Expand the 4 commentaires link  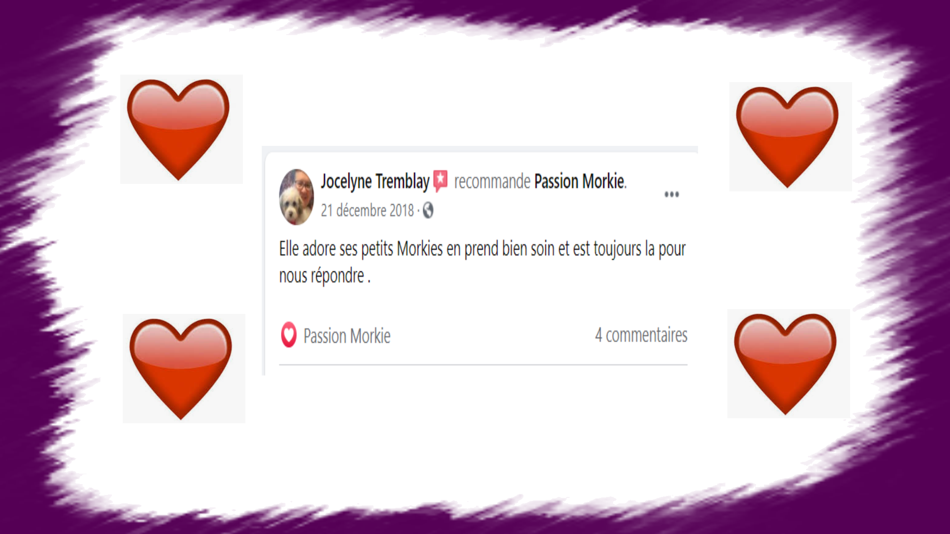[641, 335]
